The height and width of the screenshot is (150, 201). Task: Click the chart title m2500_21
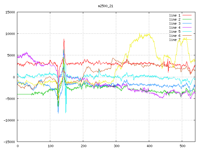(x=106, y=6)
